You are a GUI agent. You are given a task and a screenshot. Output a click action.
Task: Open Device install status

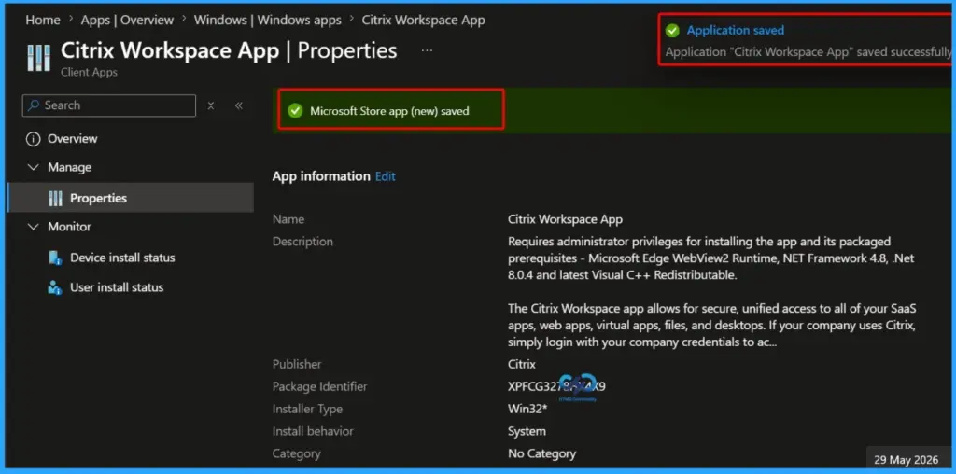coord(122,258)
